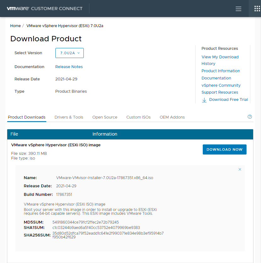Select the MD5SUM hash value

86,222
